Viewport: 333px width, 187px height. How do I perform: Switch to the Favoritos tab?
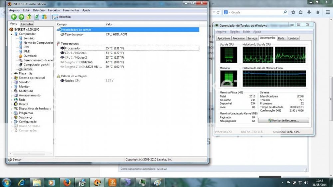27,24
